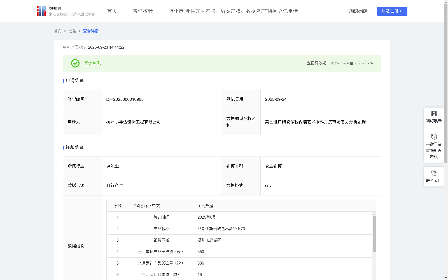Click the green 登记成功 checkmark icon
Viewport: 448px width, 280px height.
click(75, 63)
